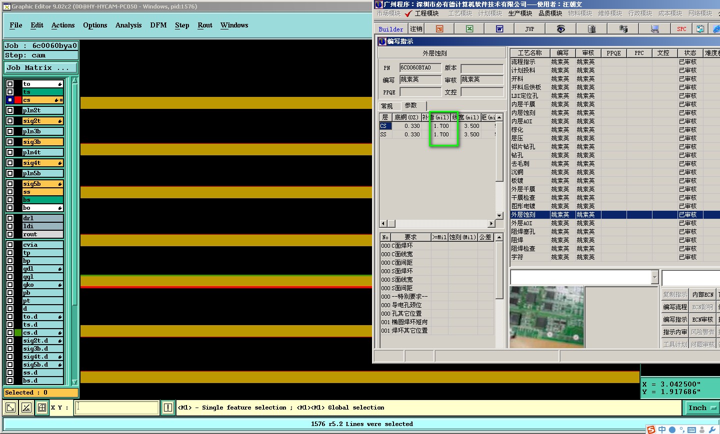Click the wrench icon in the IME bar
Image resolution: width=720 pixels, height=434 pixels.
point(712,430)
